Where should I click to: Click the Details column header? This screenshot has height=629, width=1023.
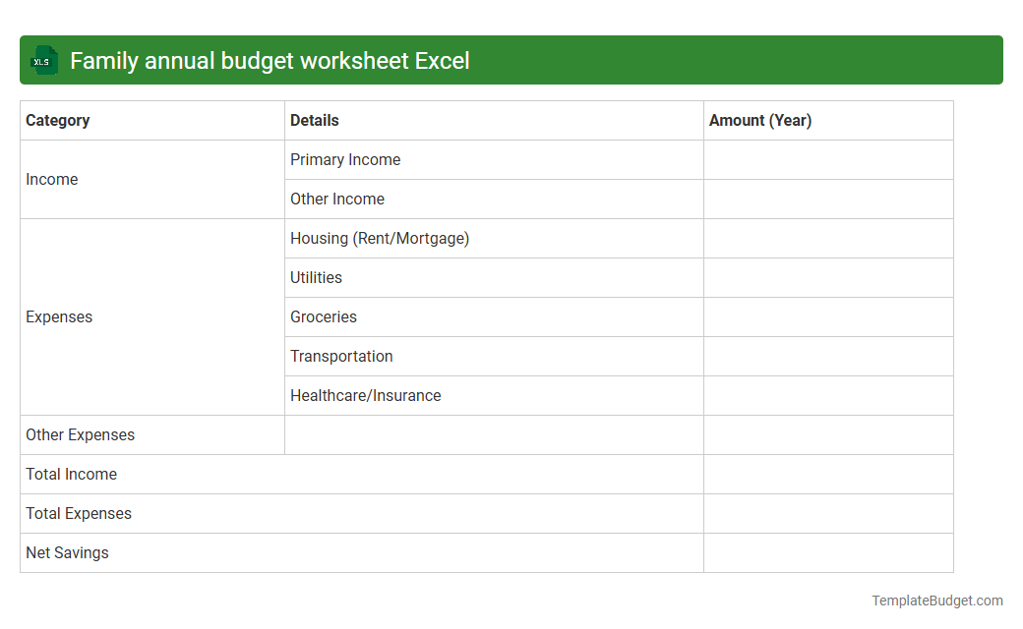coord(314,120)
